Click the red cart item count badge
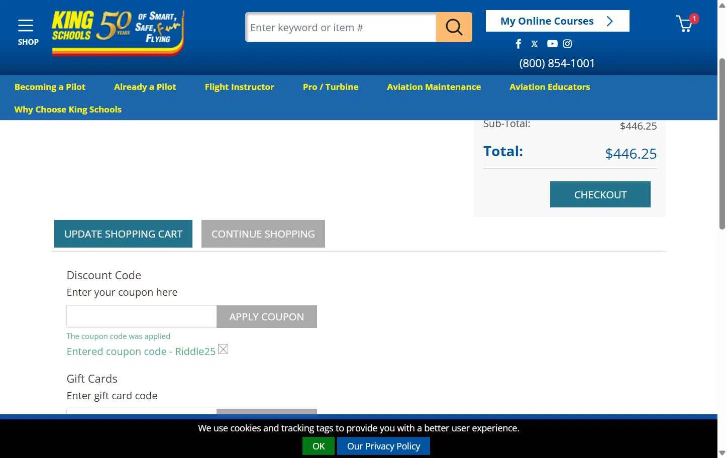 click(x=694, y=19)
